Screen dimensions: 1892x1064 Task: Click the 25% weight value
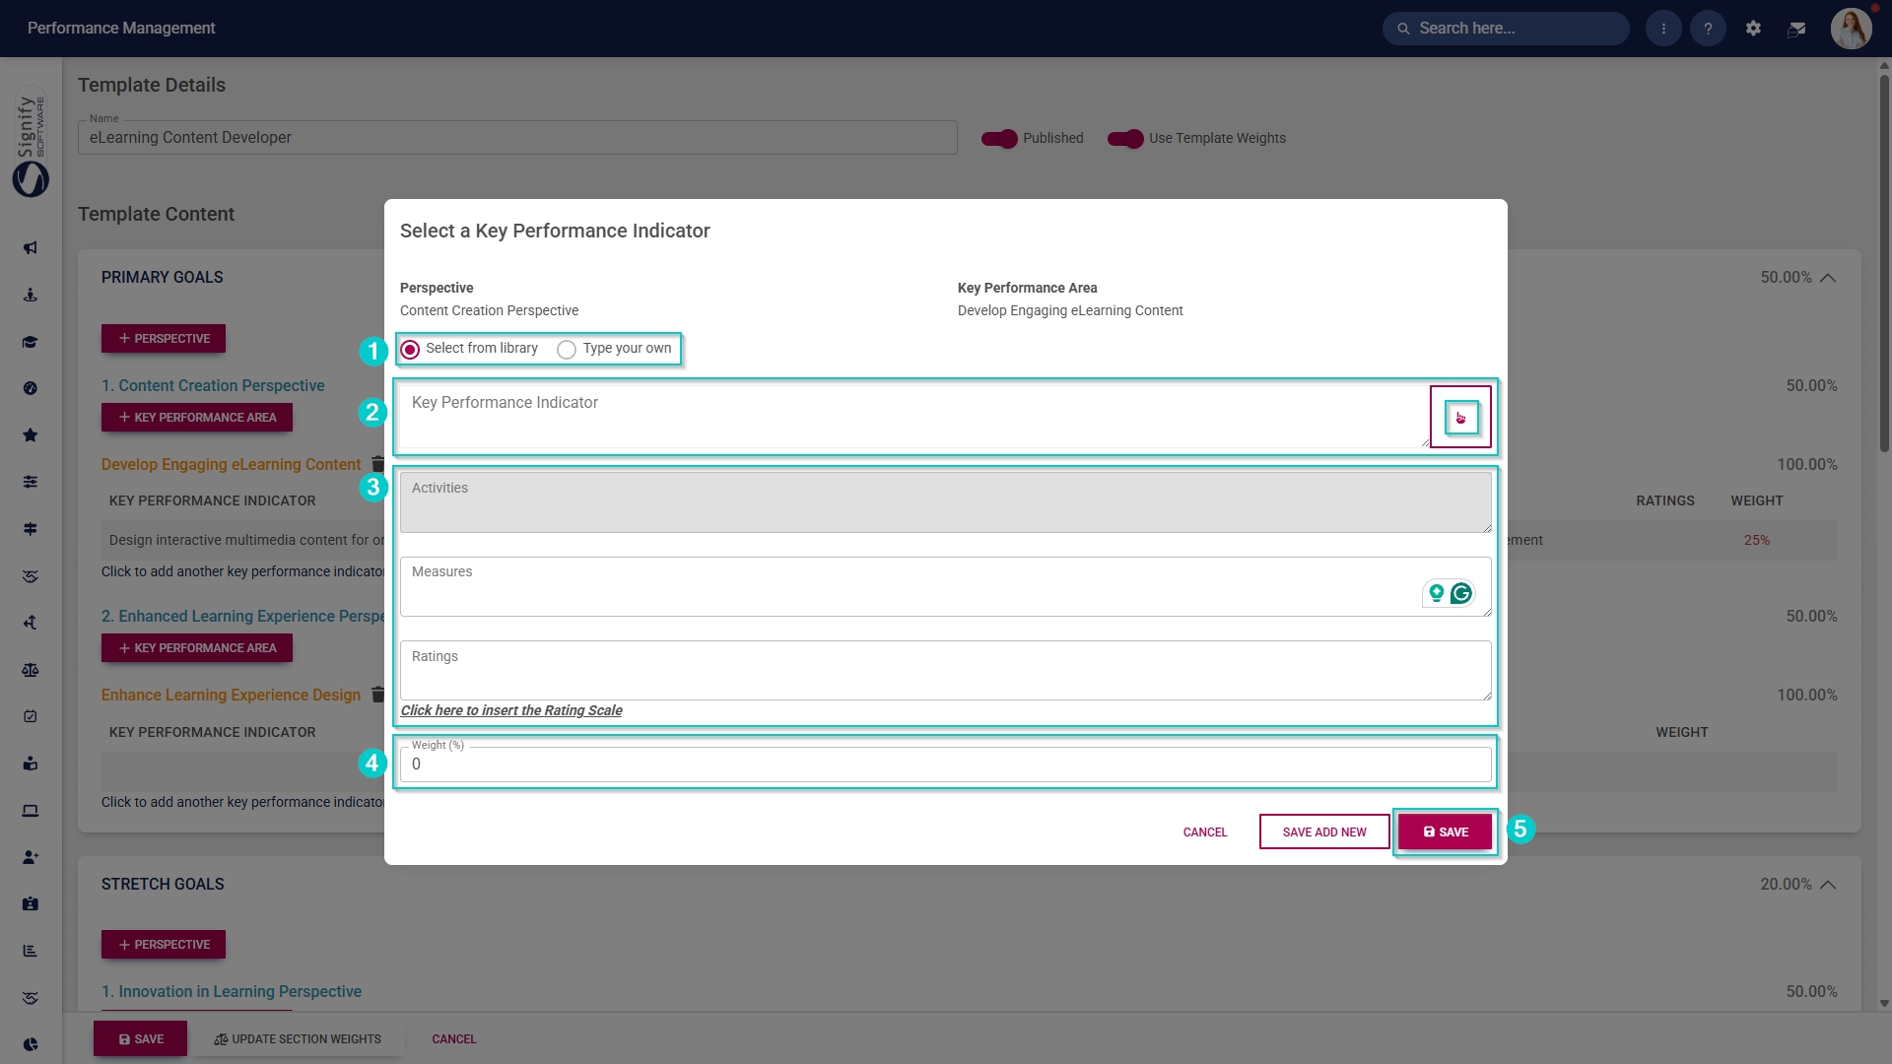[x=1757, y=541]
